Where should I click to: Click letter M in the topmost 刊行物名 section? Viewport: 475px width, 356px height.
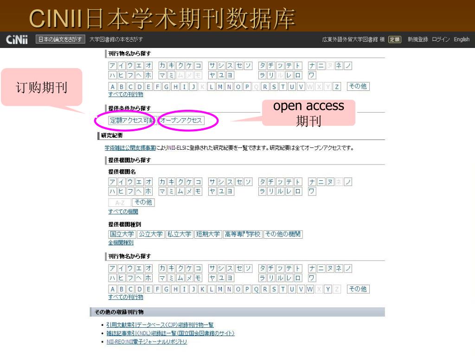click(x=220, y=87)
